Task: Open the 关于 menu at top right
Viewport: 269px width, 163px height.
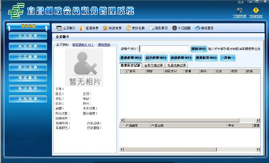Action: click(241, 2)
